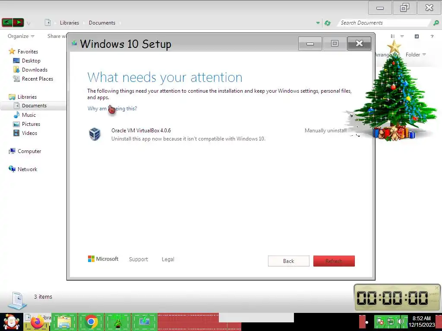
Task: Select Libraries in the navigation pane
Action: pos(27,97)
